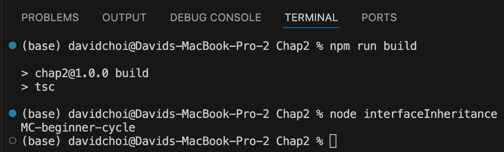Click the word 'build' after 'npm run'
This screenshot has height=152, width=504.
400,46
